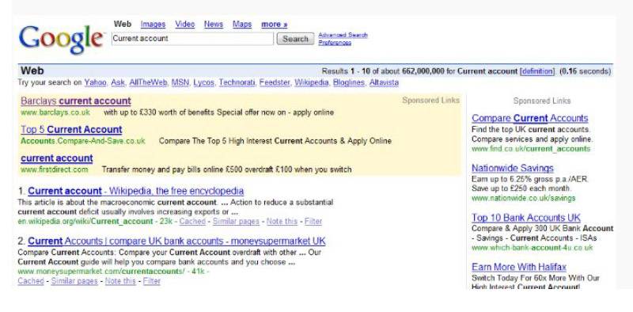Click the www.which-bank-account-4u.co.uk URL text

tap(532, 247)
